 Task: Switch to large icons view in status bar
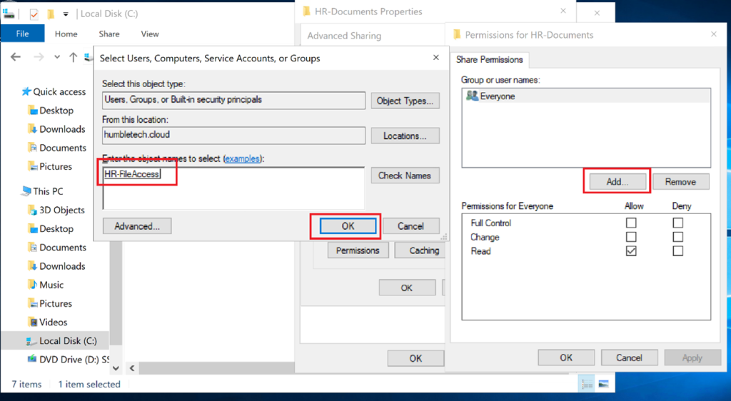point(603,384)
